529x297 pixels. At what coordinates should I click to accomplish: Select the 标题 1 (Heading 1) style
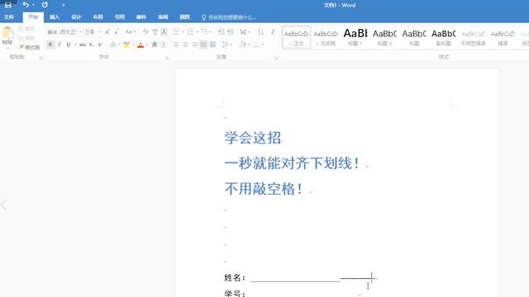pos(355,38)
